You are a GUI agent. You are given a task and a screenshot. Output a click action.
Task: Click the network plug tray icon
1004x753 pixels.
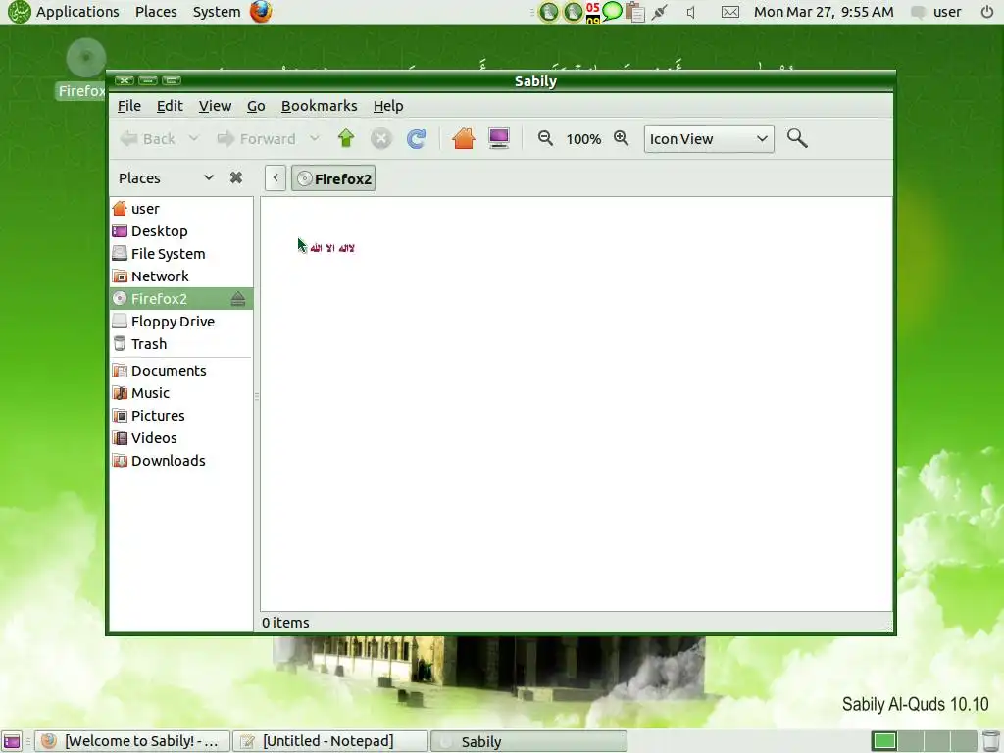click(660, 12)
